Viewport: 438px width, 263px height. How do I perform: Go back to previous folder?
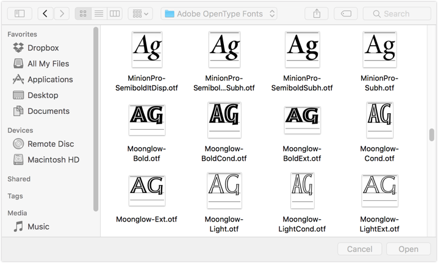[46, 13]
